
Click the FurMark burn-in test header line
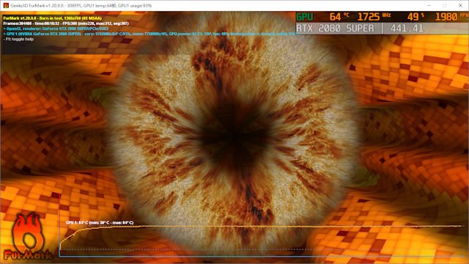click(52, 18)
